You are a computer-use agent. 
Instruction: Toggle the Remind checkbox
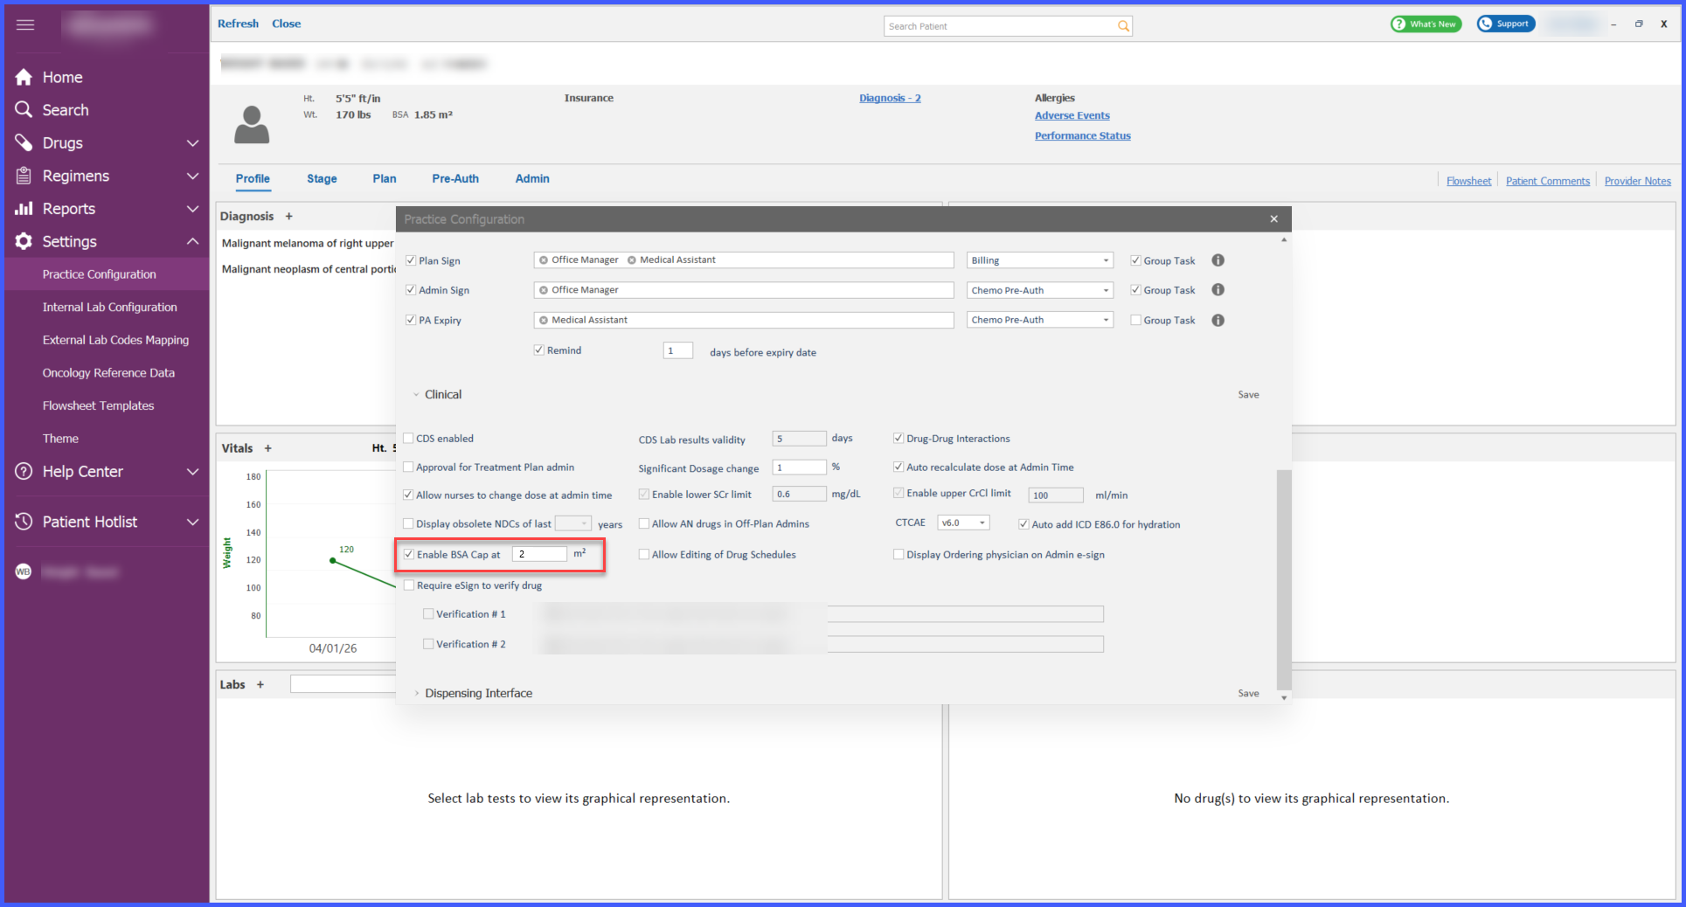(x=539, y=350)
